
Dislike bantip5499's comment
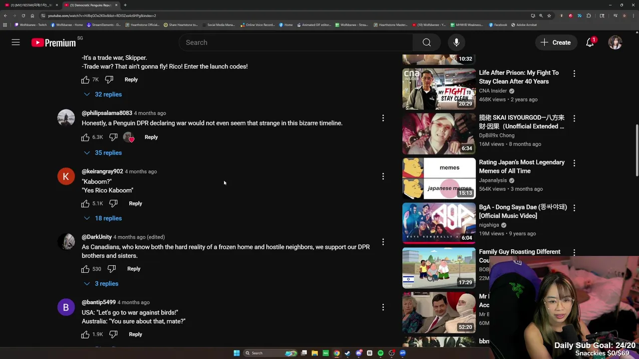click(x=113, y=335)
